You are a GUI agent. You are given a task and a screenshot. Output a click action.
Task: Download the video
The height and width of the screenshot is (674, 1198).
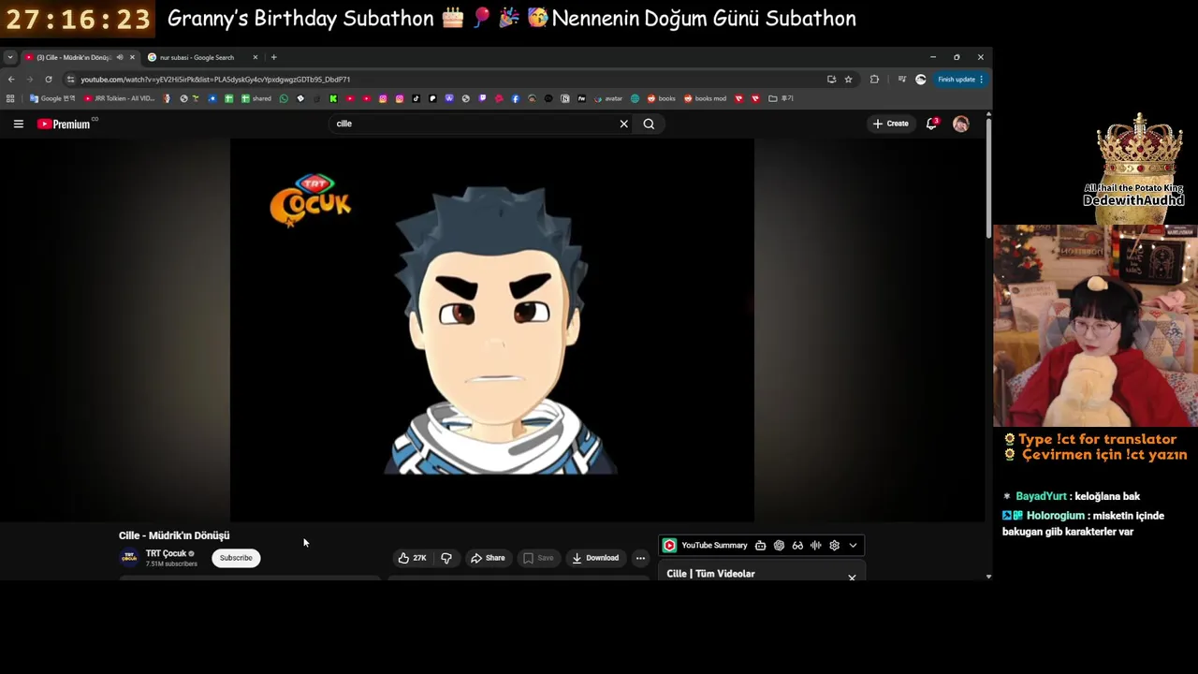point(595,558)
